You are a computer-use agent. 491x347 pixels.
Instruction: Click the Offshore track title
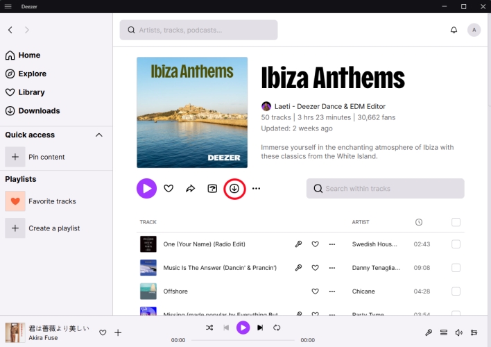pos(175,291)
